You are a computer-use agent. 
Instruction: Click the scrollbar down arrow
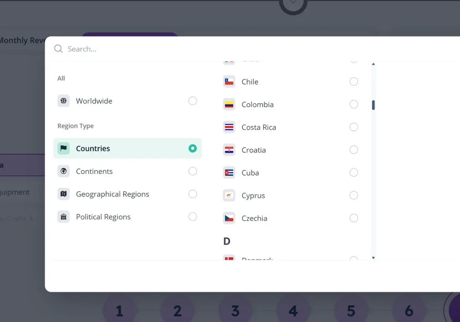(373, 257)
